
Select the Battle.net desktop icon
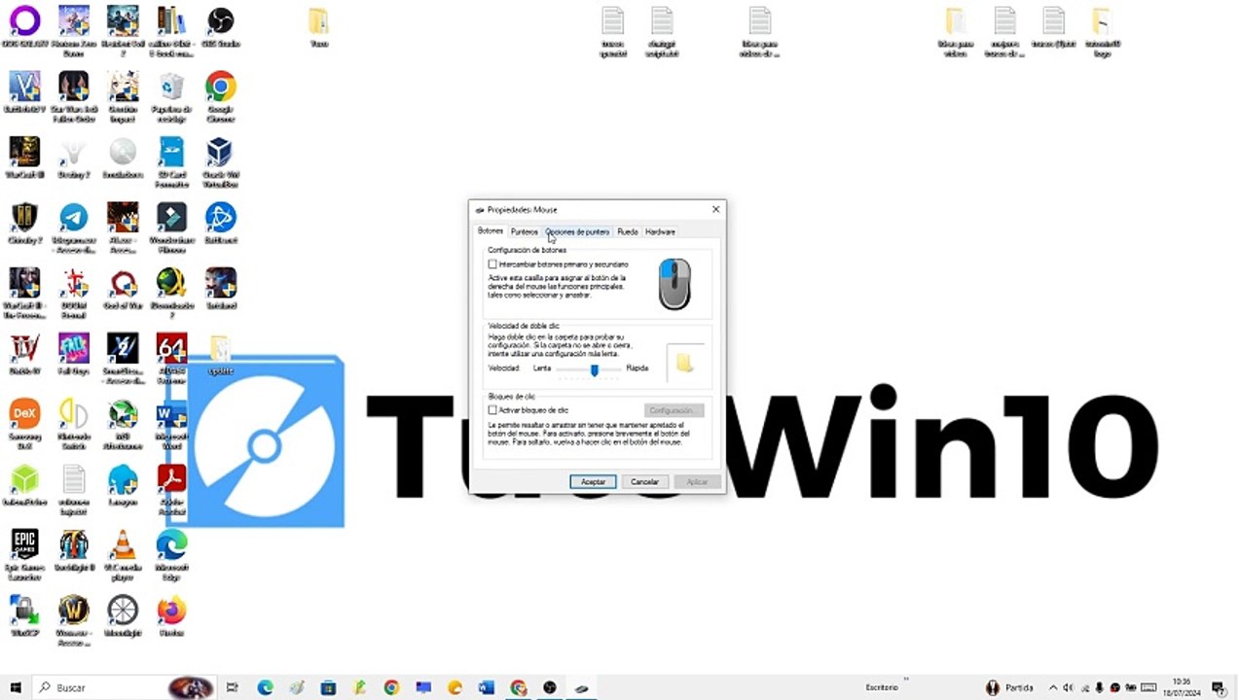(220, 223)
